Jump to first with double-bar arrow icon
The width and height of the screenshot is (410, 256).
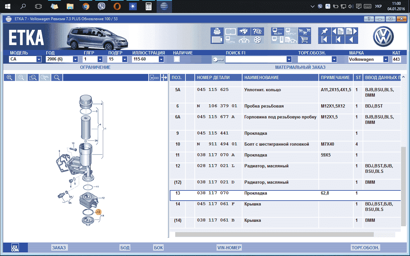324,40
